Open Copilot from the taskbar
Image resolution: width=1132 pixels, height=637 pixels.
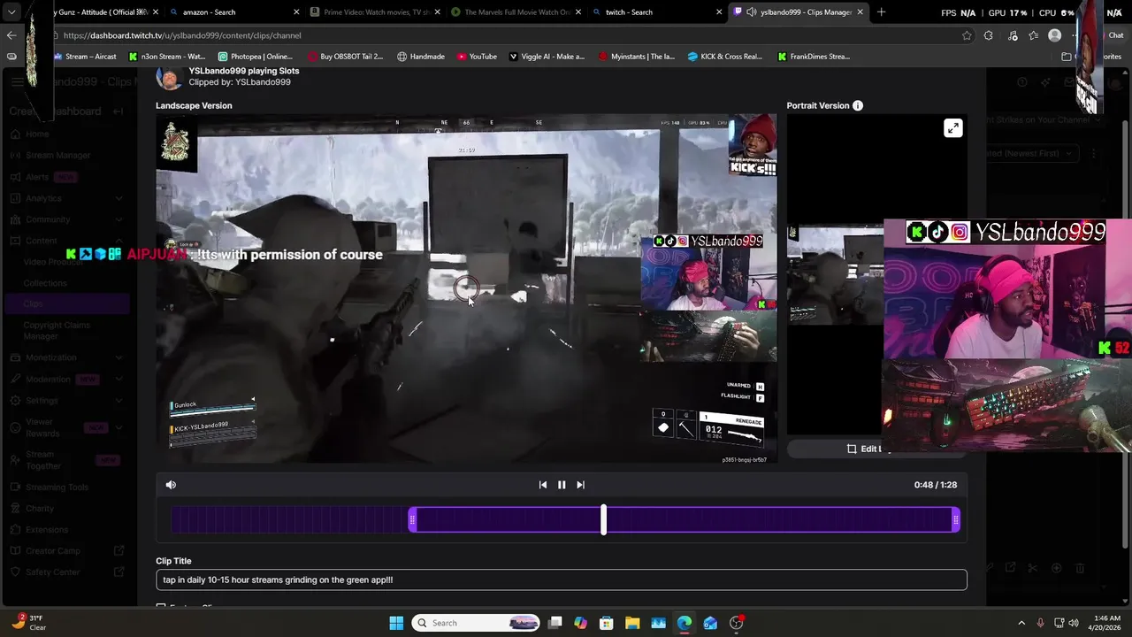click(x=580, y=623)
